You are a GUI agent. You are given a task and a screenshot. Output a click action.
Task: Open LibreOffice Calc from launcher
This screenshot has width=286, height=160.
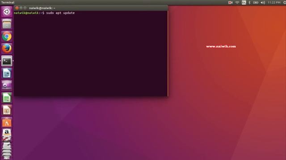(7, 98)
